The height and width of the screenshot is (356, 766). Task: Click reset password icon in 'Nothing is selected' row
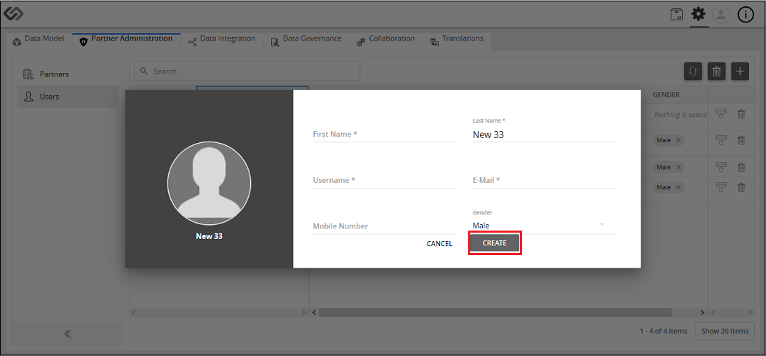coord(721,114)
